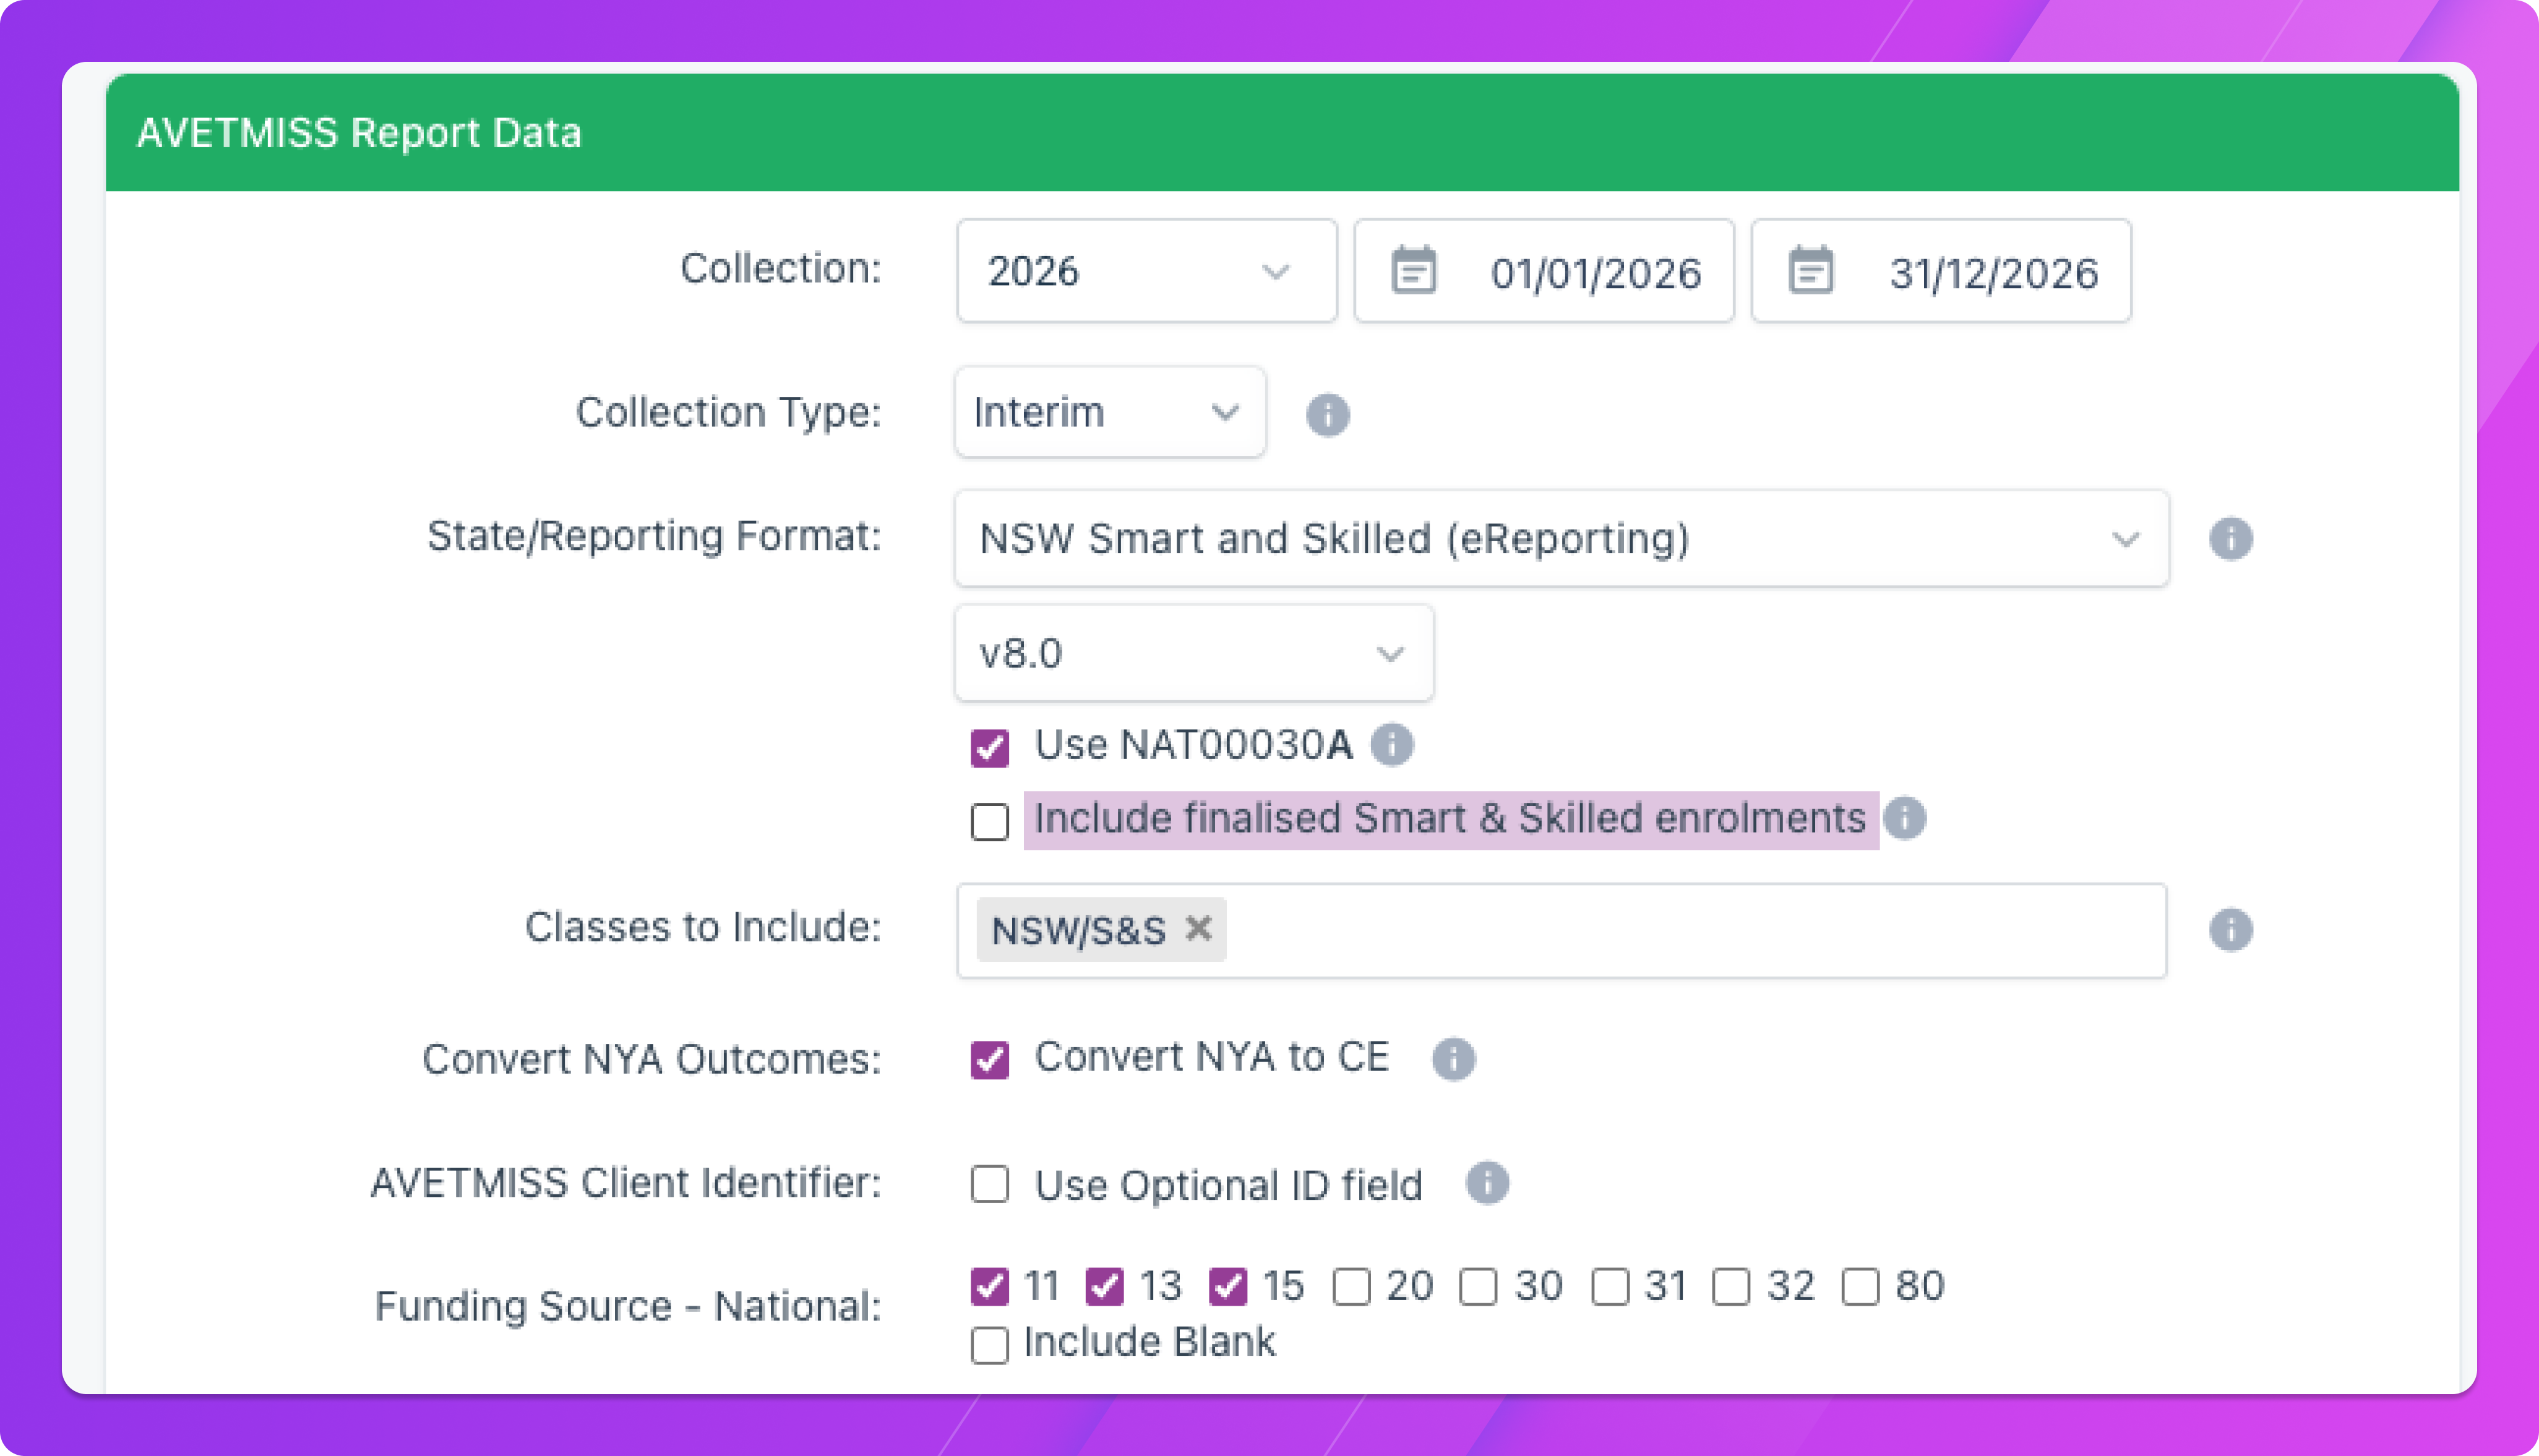This screenshot has height=1456, width=2539.
Task: Uncheck national funding source 11
Action: click(x=989, y=1286)
